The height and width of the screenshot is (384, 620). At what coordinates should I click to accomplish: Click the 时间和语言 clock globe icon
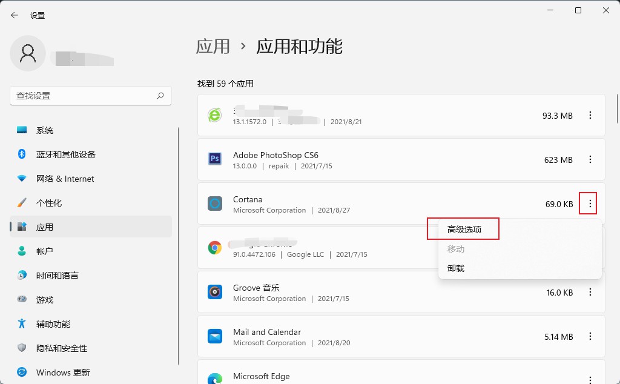(22, 275)
